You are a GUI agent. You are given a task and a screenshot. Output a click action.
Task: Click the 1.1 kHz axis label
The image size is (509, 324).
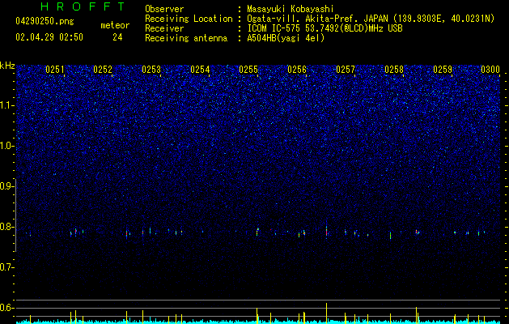click(6, 105)
